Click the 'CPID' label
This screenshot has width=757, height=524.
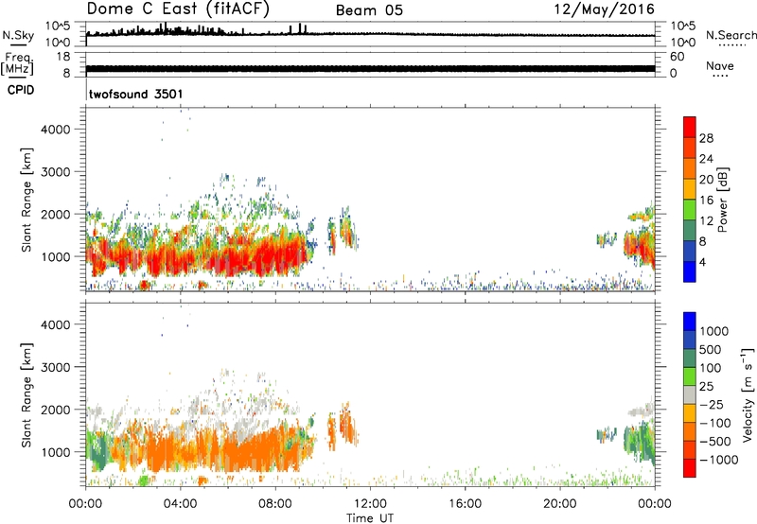[21, 90]
